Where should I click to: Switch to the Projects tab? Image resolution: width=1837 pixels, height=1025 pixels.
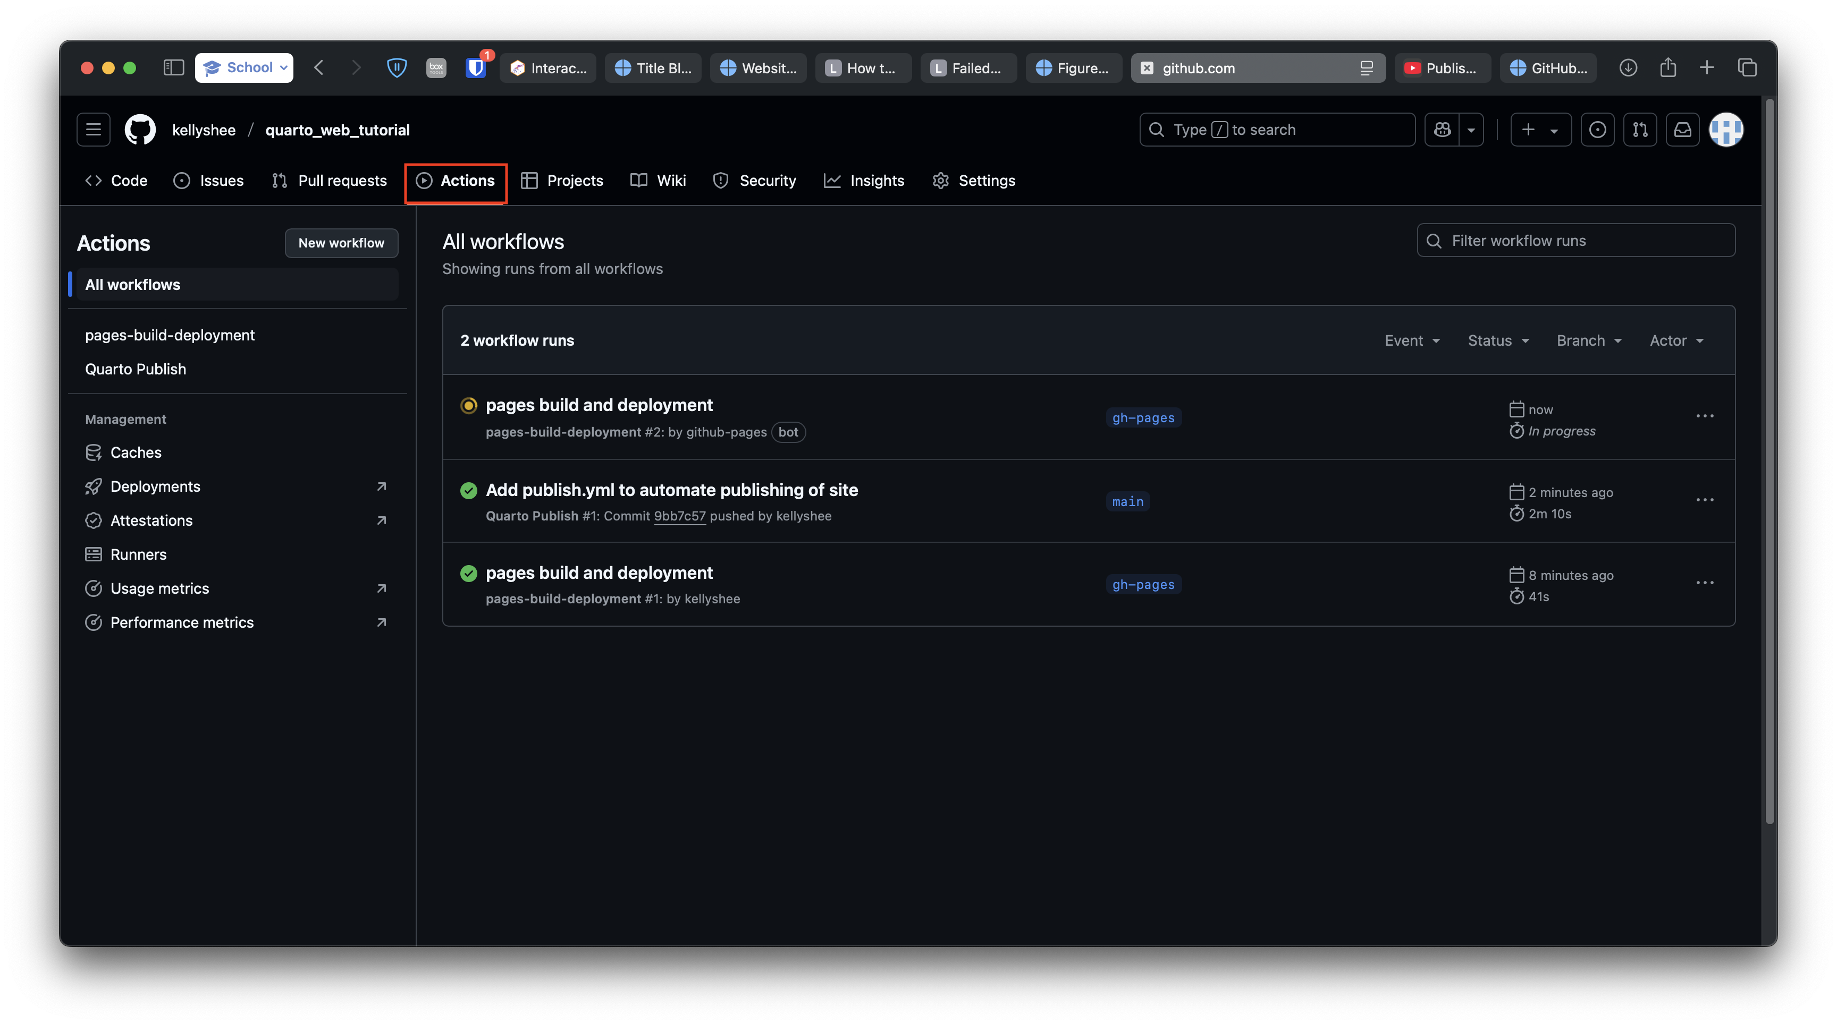pos(563,181)
